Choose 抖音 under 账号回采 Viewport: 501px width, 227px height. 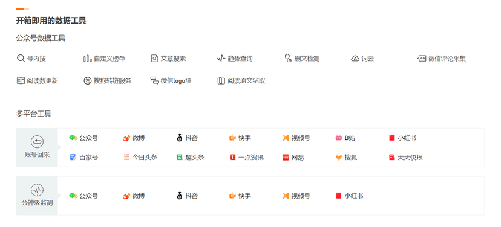click(187, 138)
